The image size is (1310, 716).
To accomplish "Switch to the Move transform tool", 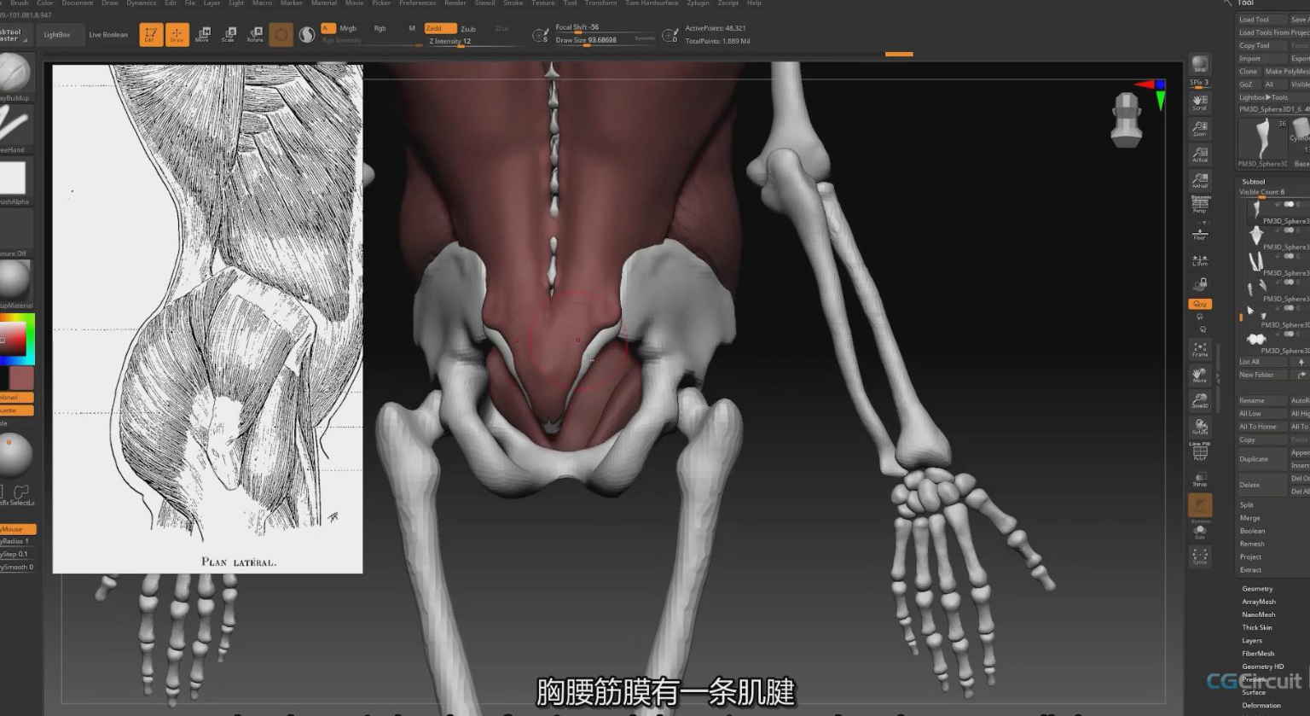I will (x=203, y=34).
